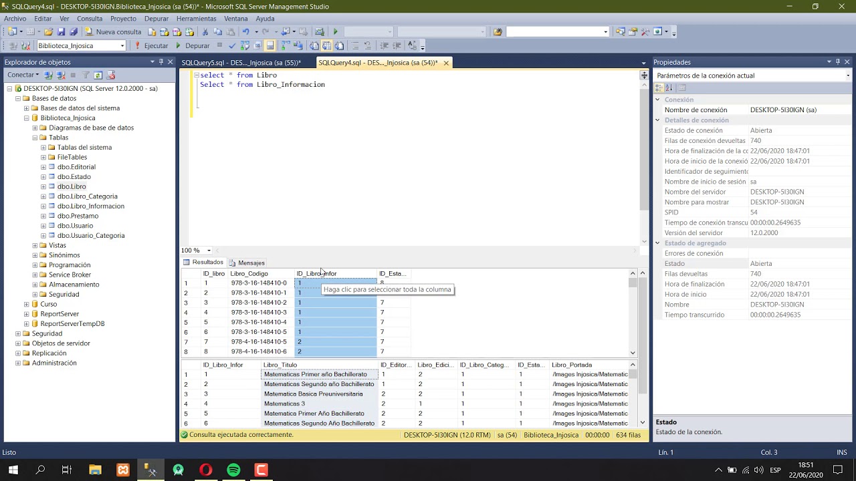Screen dimensions: 856x481
Task: Click the Increase Indent icon
Action: pos(397,45)
